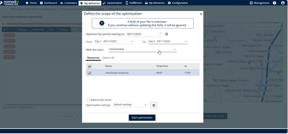Screen dimensions: 288x134
Task: Click the info icon next to the date field
Action: coord(167,34)
